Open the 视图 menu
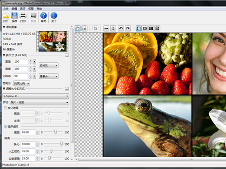This screenshot has width=226, height=169. 31,9
